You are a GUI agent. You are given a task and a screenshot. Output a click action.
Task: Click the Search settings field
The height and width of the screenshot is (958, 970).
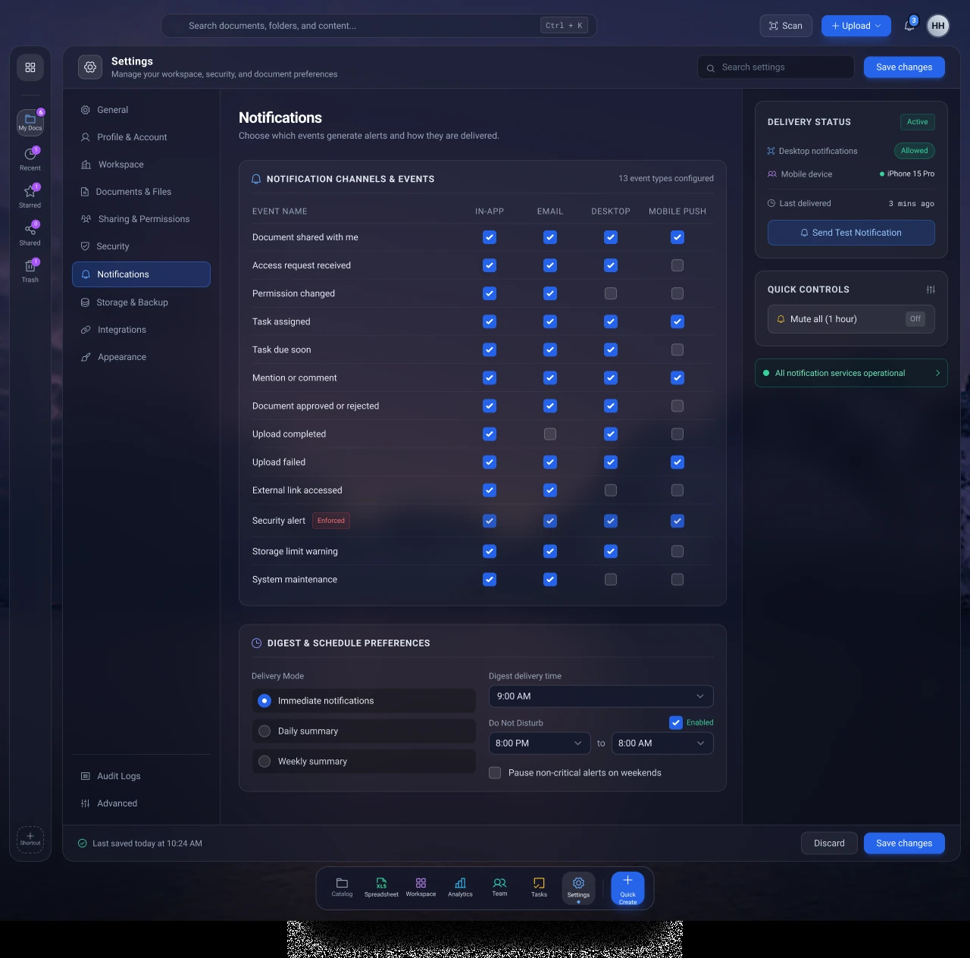[776, 67]
